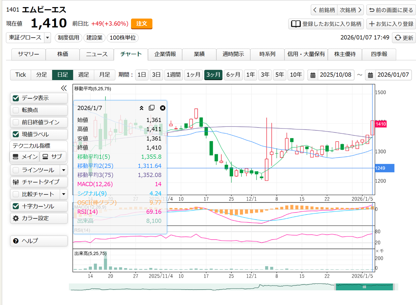Click the end date calendar icon
This screenshot has width=416, height=305.
point(370,75)
